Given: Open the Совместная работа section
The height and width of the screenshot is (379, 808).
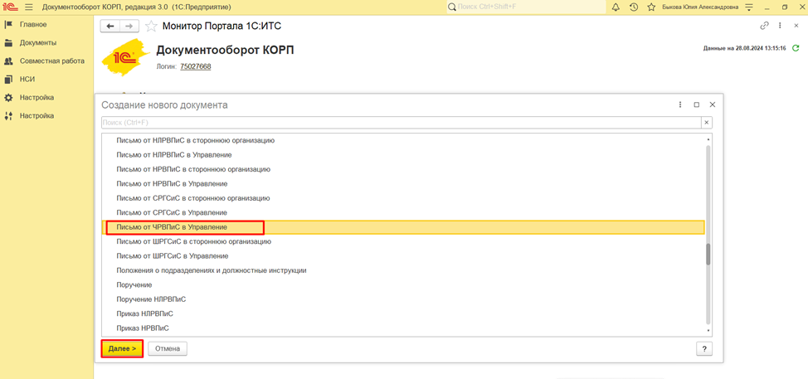Looking at the screenshot, I should pos(52,61).
